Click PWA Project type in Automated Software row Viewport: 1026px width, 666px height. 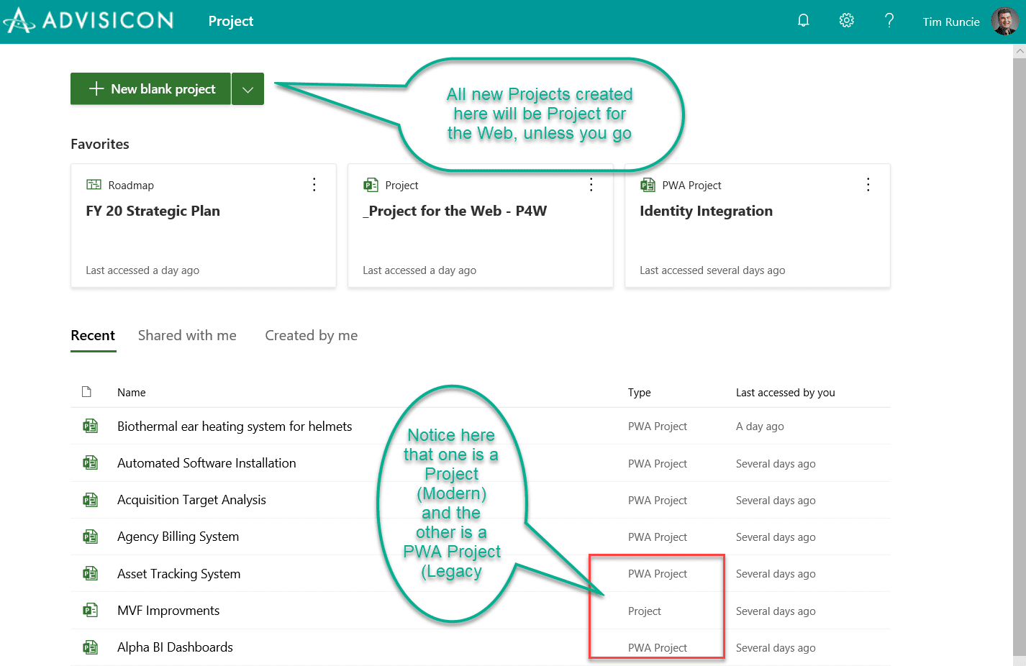tap(658, 464)
